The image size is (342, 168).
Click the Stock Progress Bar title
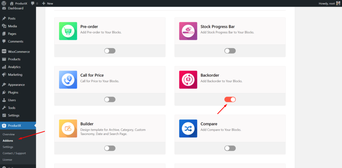coord(218,27)
